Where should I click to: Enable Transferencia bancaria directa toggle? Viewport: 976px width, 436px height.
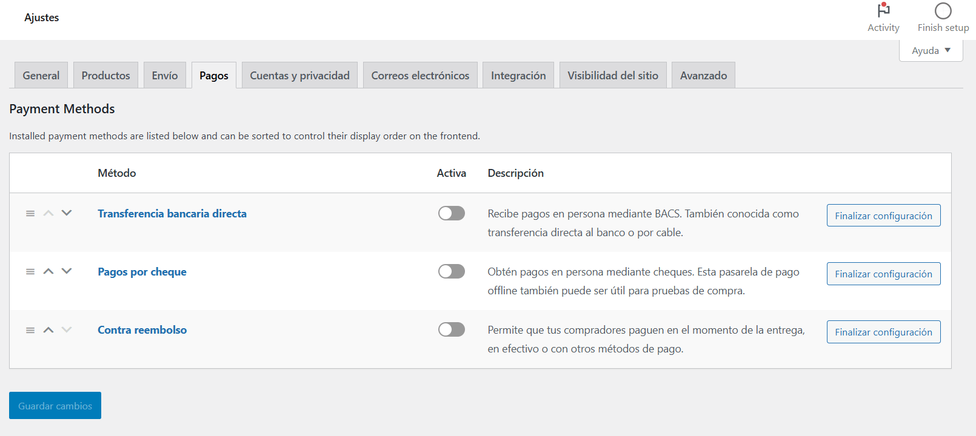[452, 213]
